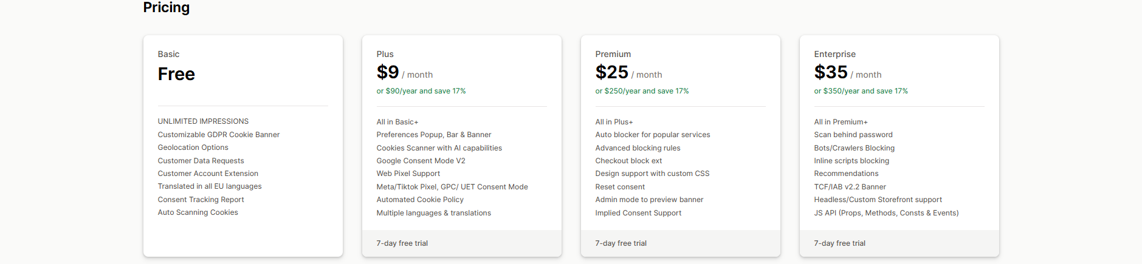The image size is (1142, 264).
Task: Click the $350/year savings offer text
Action: pos(861,91)
